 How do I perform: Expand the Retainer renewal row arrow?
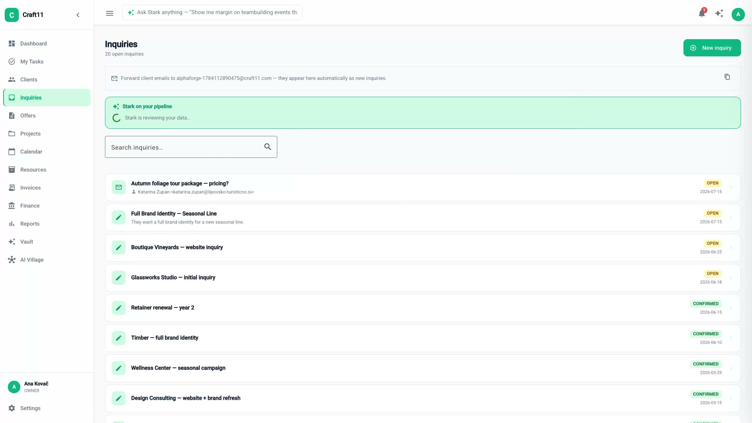[x=731, y=308]
